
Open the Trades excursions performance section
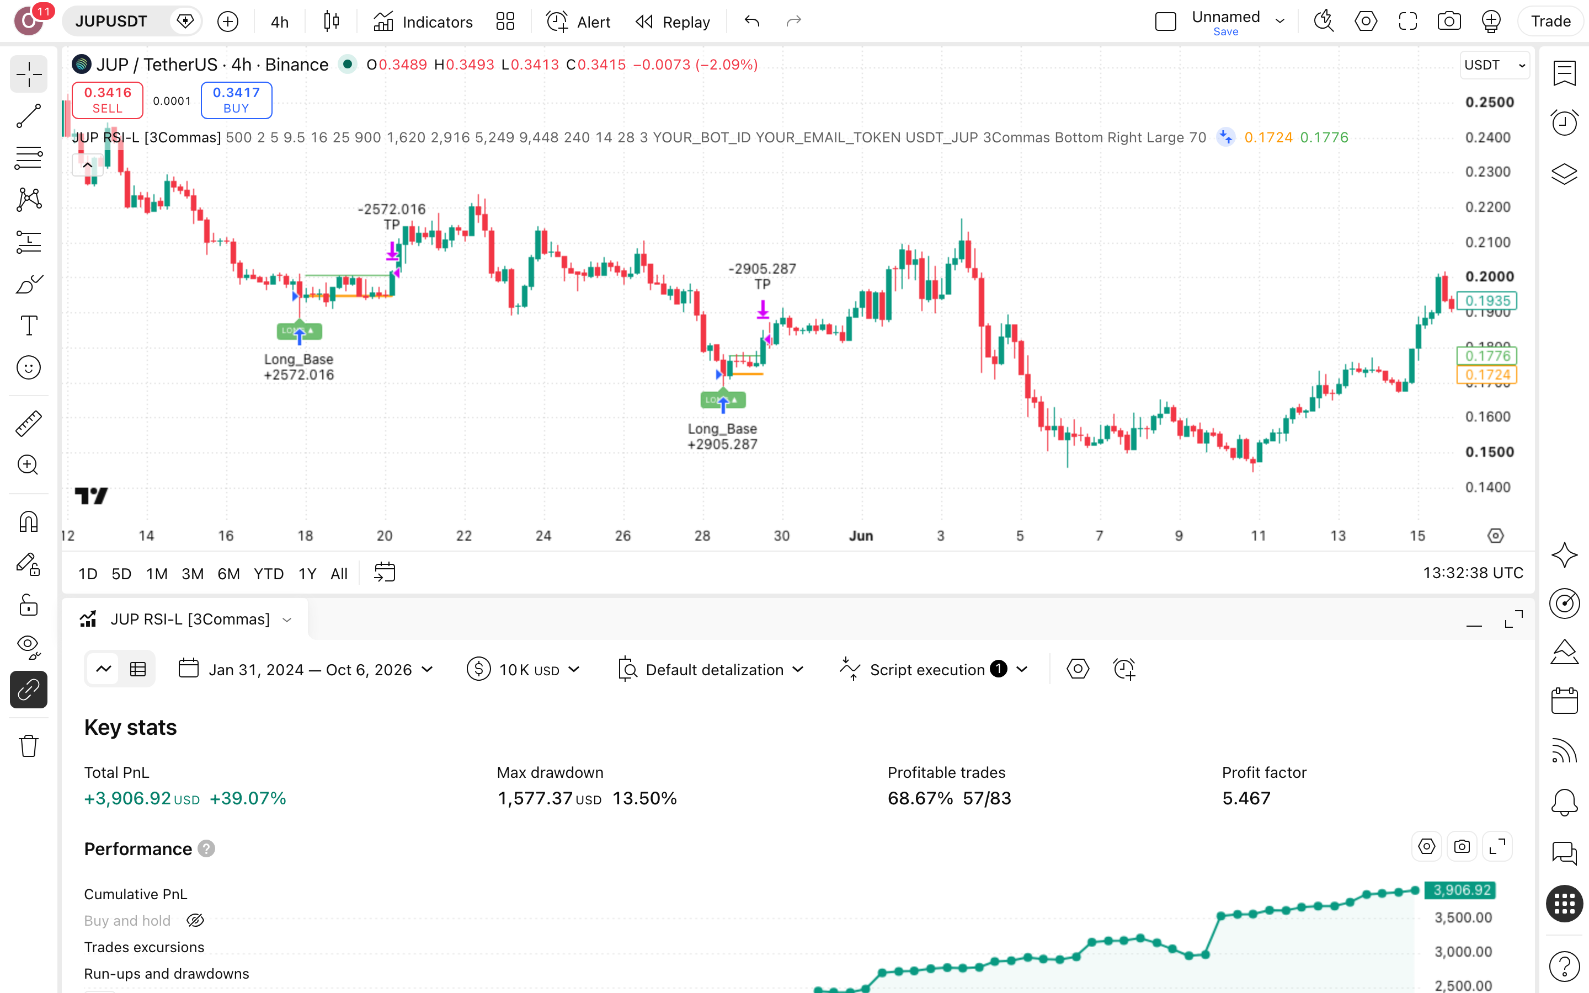click(x=144, y=947)
